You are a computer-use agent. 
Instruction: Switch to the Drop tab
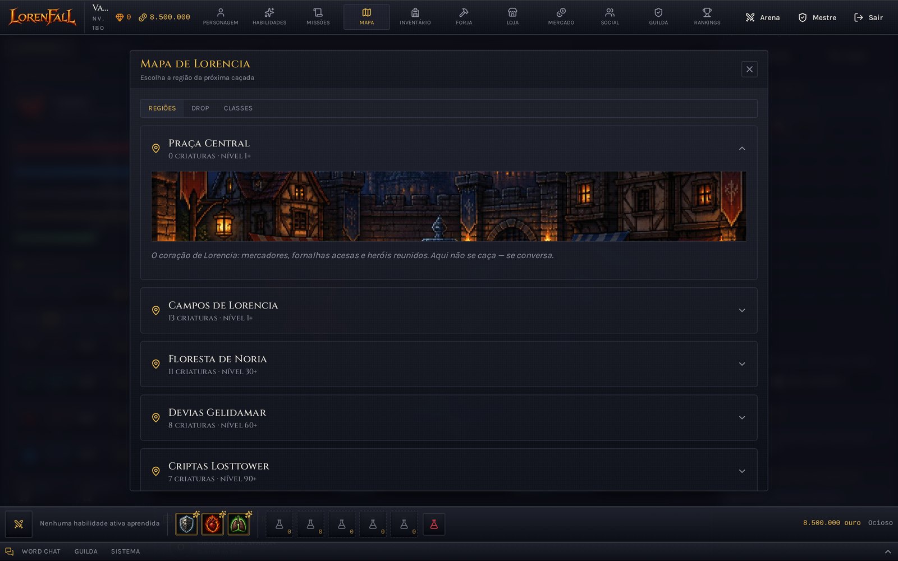tap(200, 108)
